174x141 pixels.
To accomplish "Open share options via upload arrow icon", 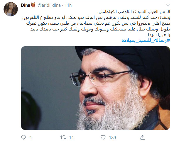I will point(143,137).
